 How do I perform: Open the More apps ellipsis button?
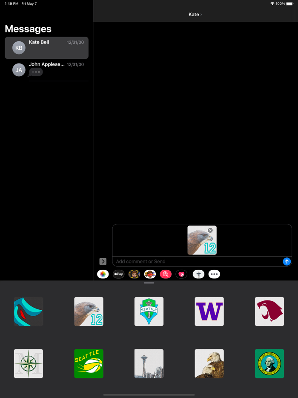click(214, 274)
